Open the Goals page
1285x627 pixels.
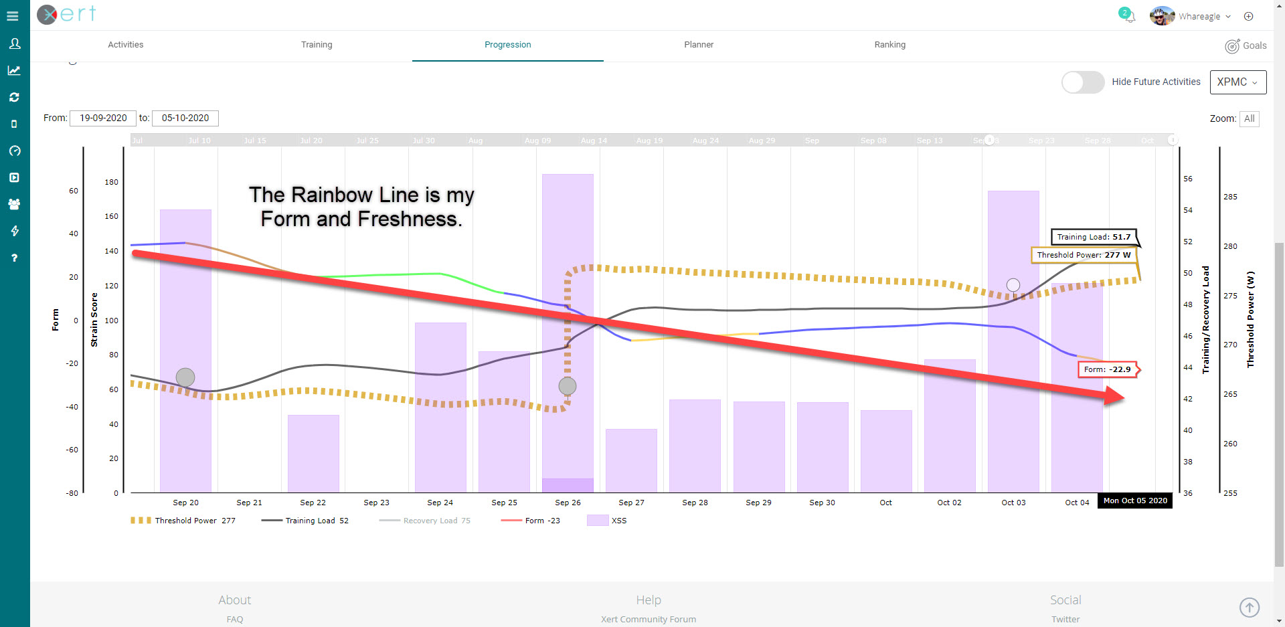click(1246, 46)
